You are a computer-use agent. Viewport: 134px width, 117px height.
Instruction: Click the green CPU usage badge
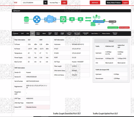[x=93, y=23]
